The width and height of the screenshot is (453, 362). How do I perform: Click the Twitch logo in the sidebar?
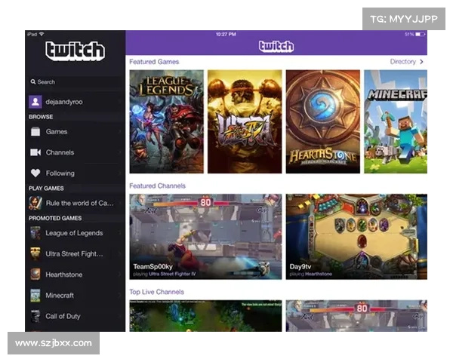click(75, 51)
